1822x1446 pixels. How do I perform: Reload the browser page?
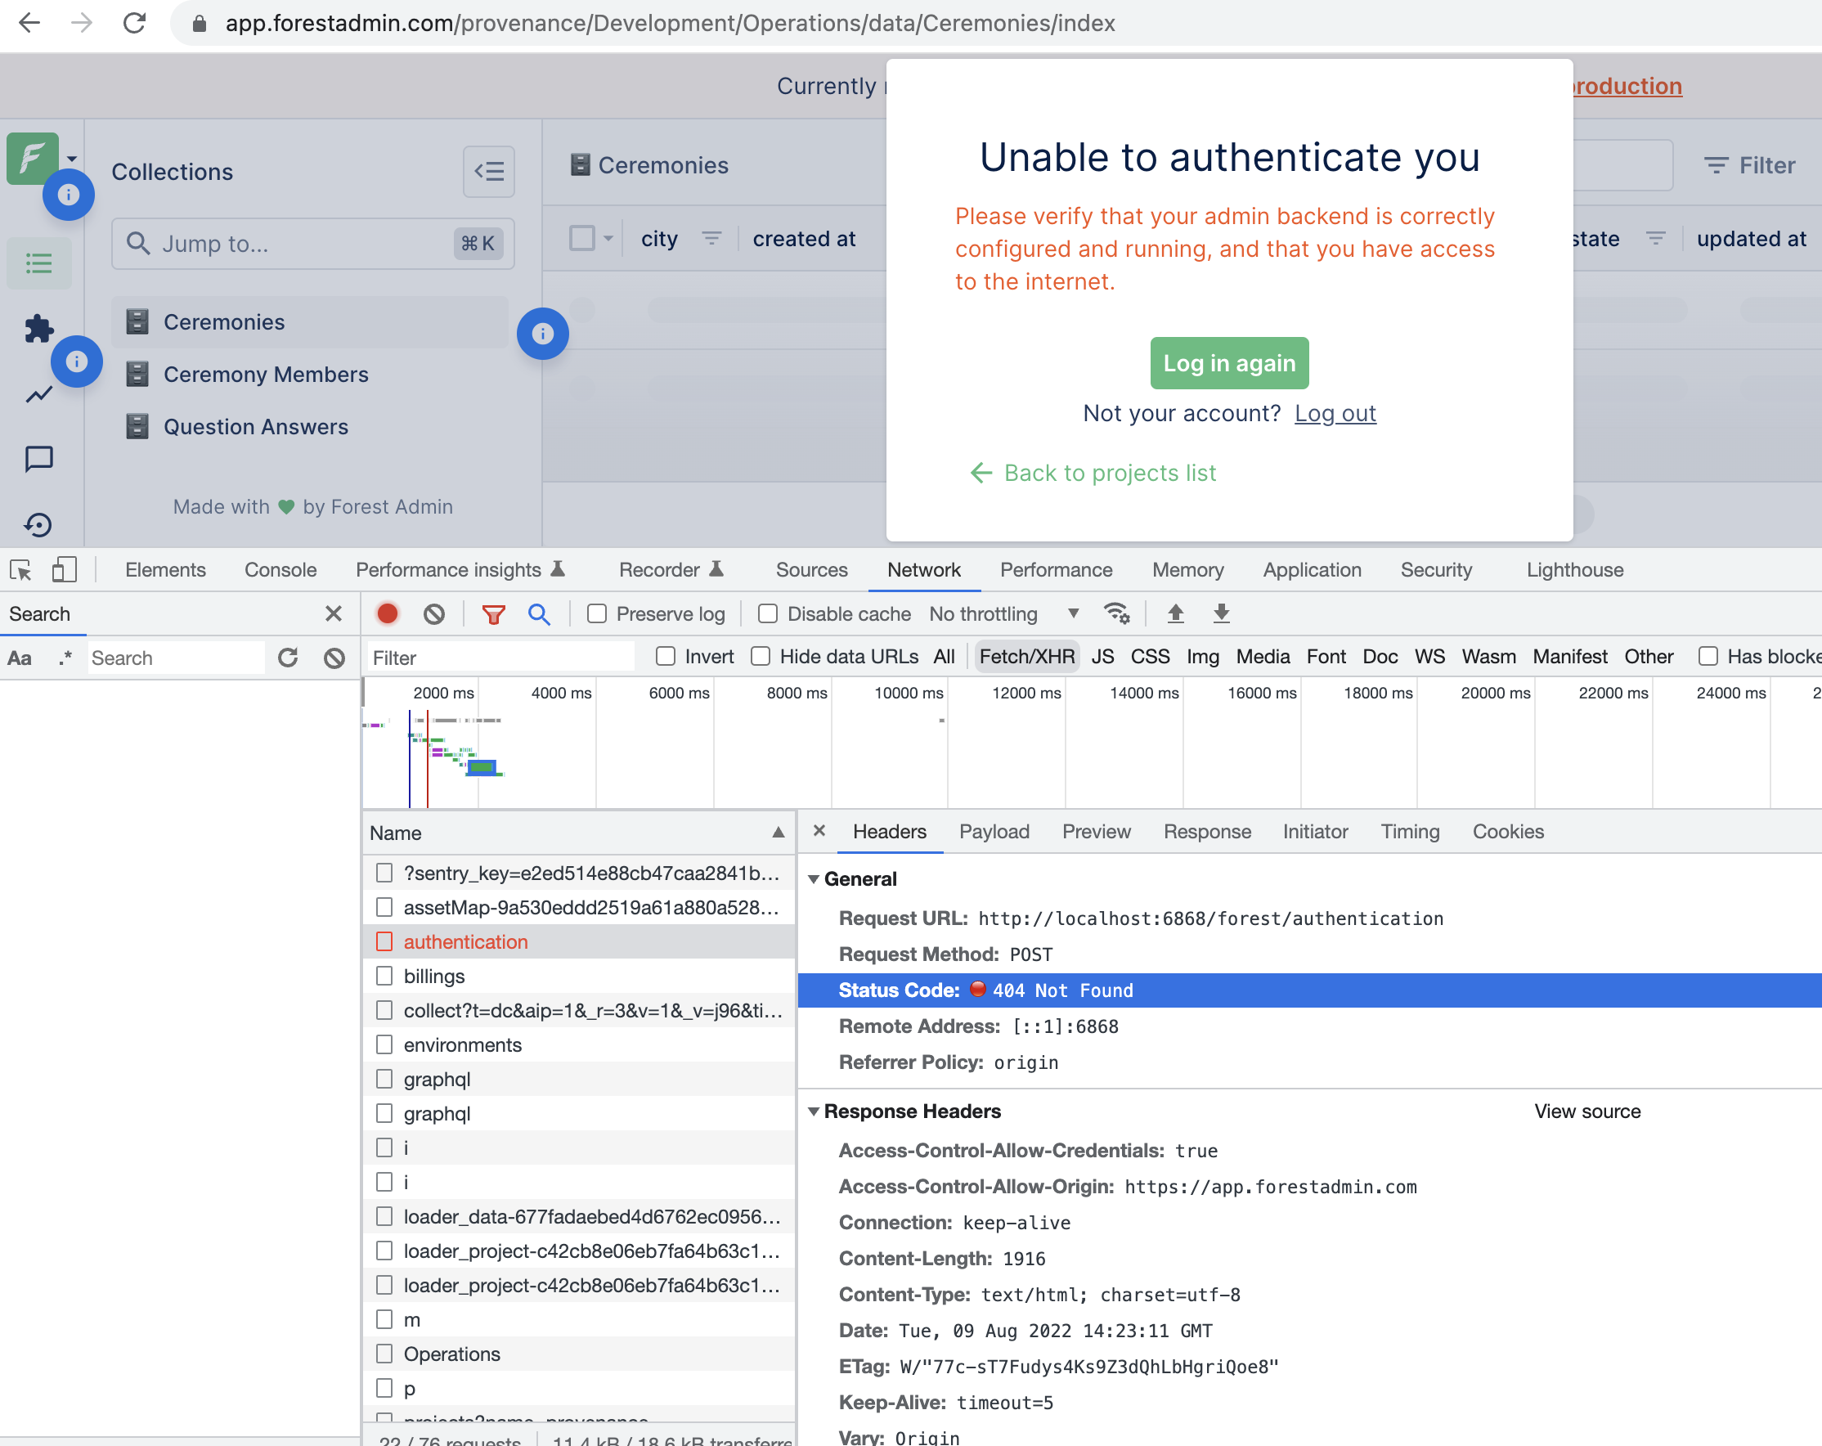(134, 23)
